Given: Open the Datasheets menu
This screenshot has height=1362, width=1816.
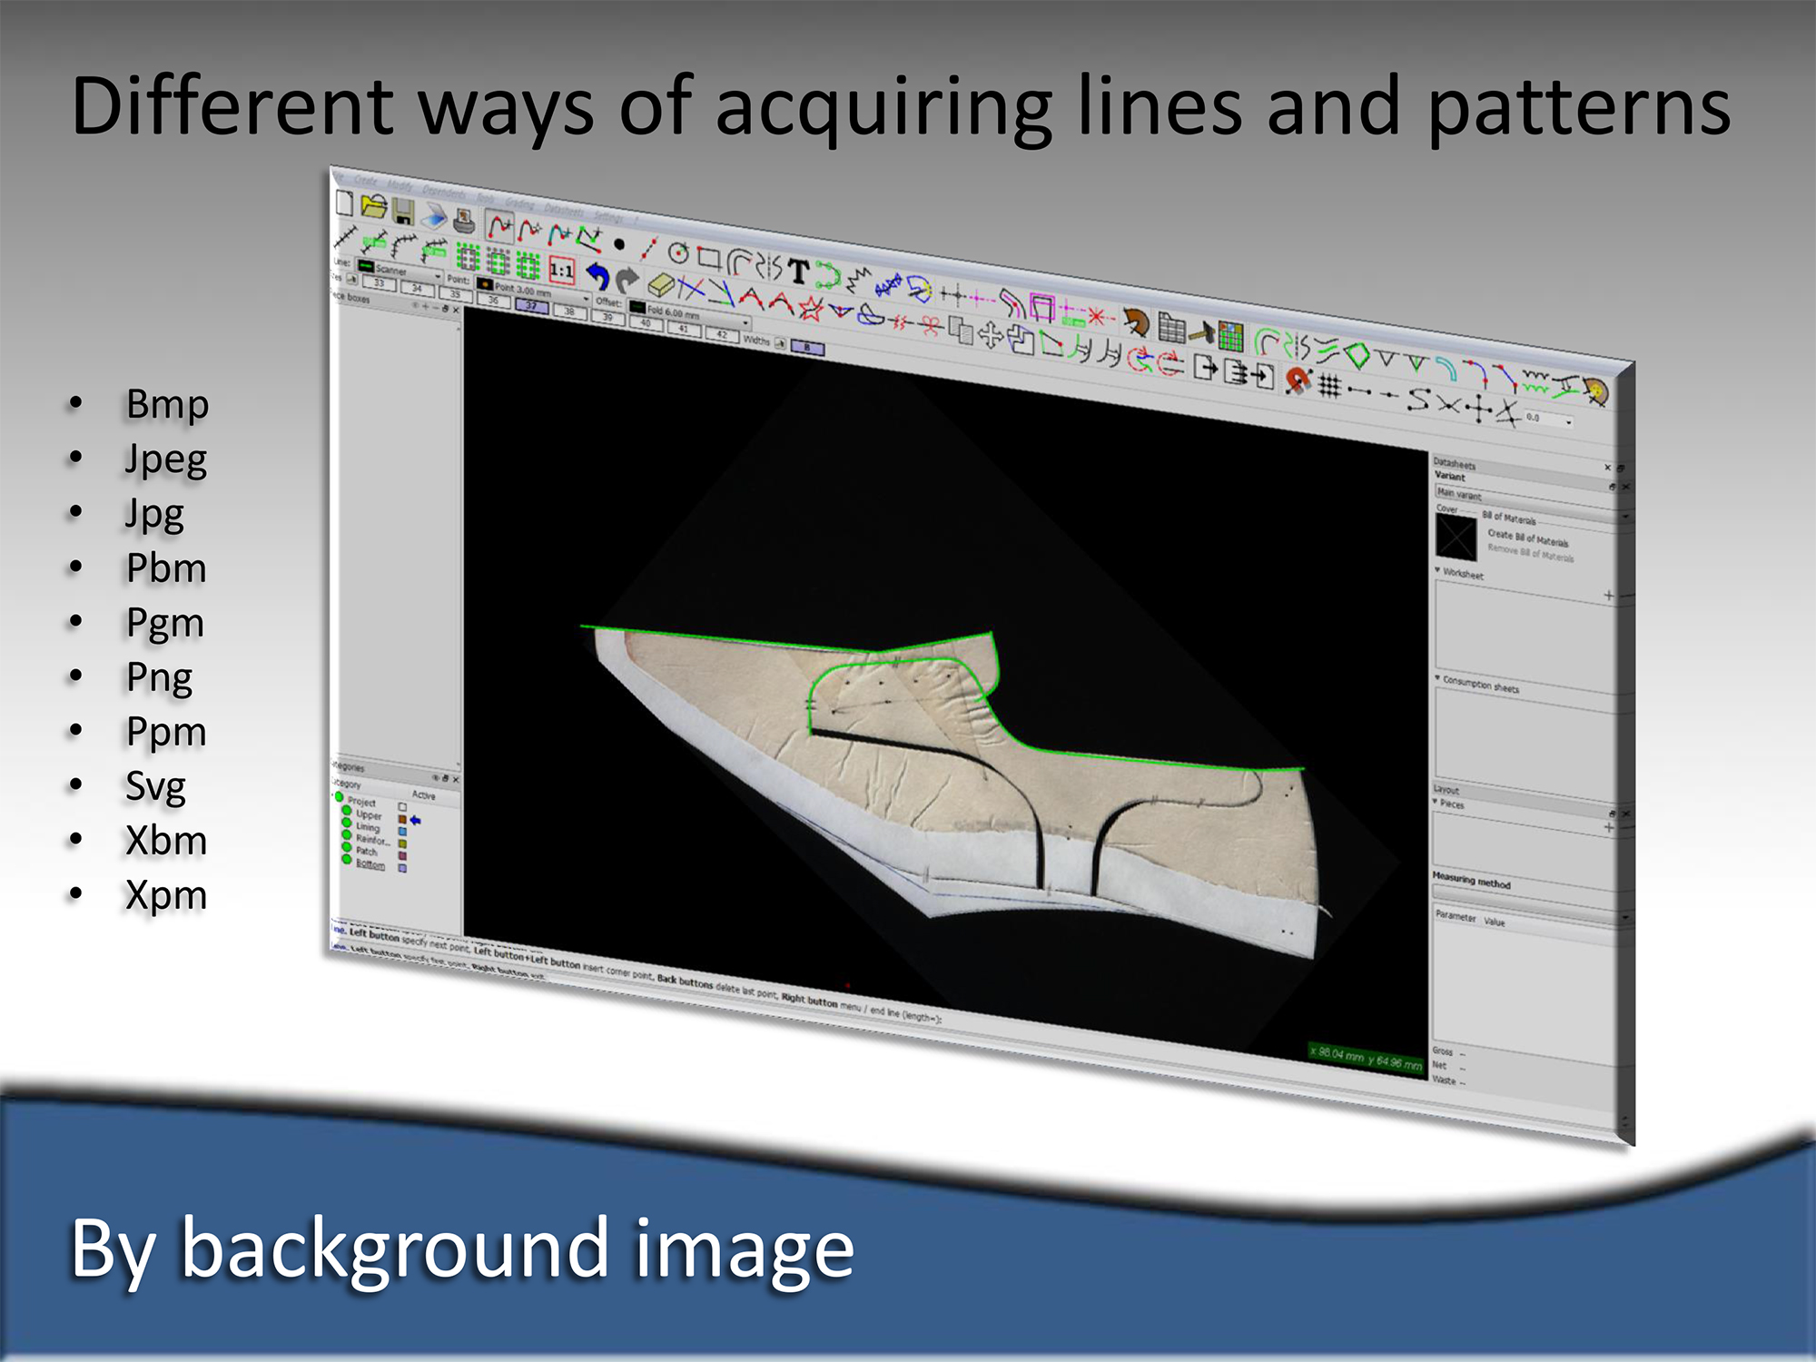Looking at the screenshot, I should pyautogui.click(x=564, y=209).
